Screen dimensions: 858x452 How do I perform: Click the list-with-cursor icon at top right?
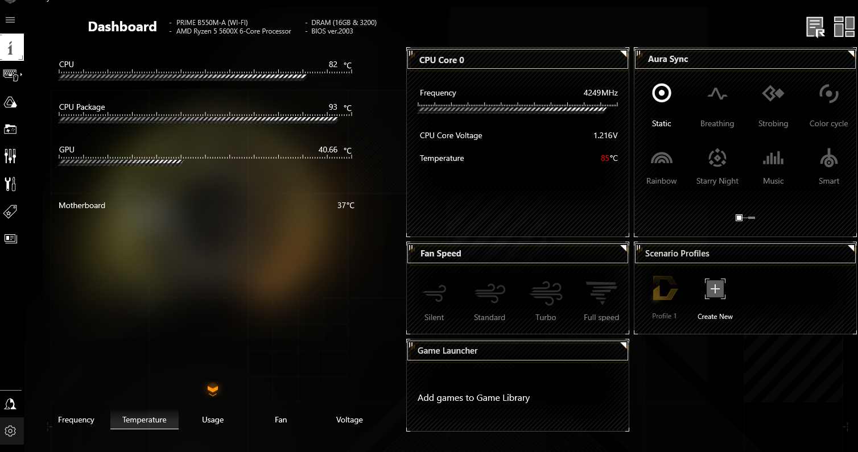(815, 27)
